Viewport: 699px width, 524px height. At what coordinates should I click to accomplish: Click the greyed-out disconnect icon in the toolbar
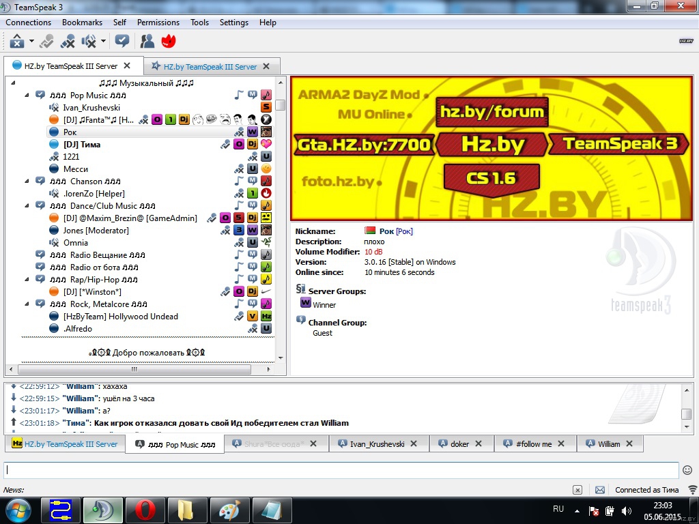[46, 42]
